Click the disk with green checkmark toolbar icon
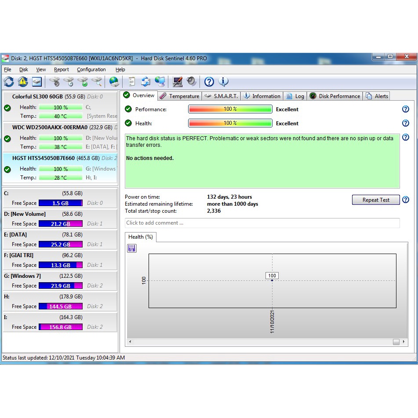 tap(83, 82)
